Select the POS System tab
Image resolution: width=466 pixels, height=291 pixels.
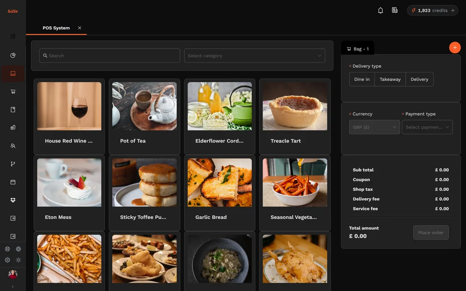coord(56,28)
